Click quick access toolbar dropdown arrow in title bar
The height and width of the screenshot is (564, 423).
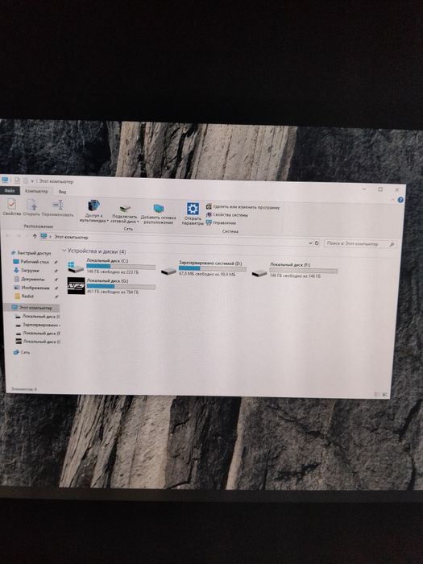tap(32, 181)
